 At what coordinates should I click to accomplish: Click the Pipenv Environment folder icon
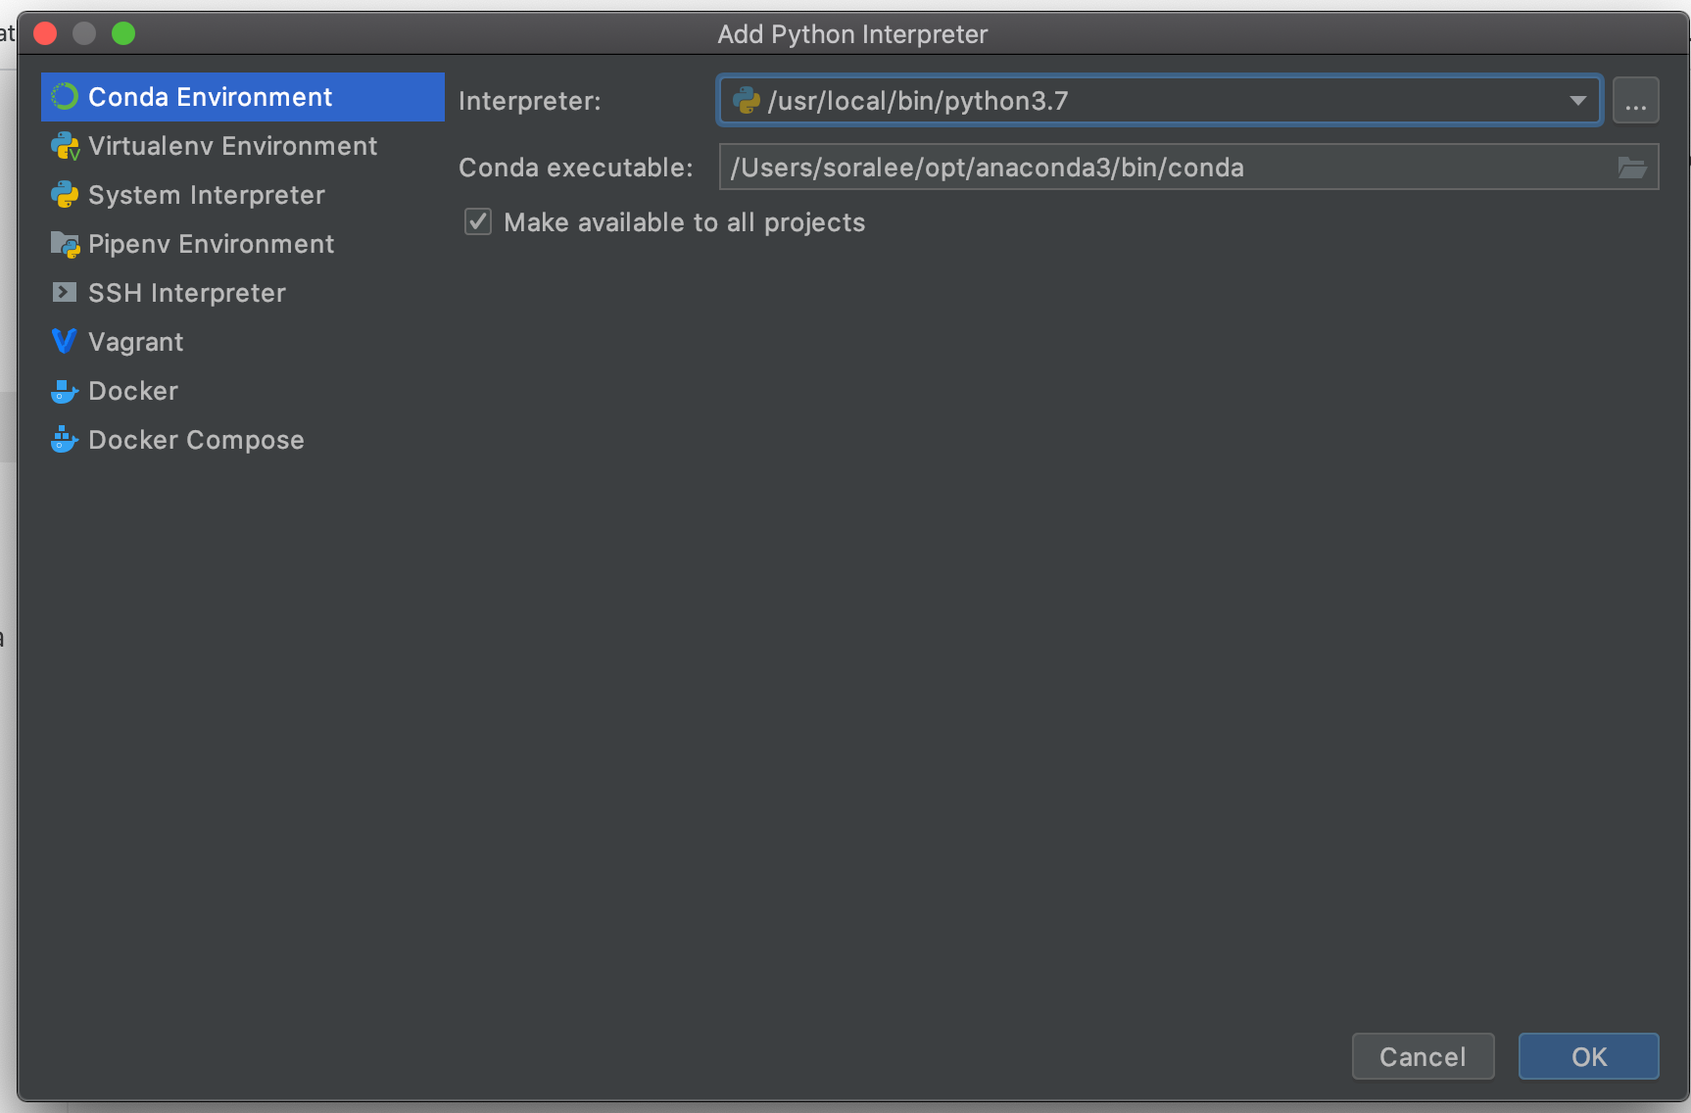pos(65,244)
